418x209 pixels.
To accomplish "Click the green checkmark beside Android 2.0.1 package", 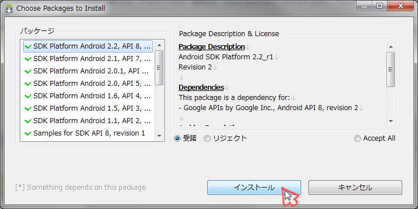I will tap(28, 71).
